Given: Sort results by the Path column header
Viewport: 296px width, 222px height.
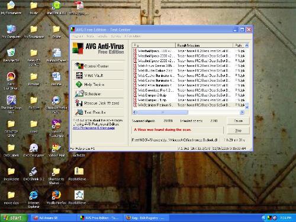Looking at the screenshot, I should coord(239,46).
